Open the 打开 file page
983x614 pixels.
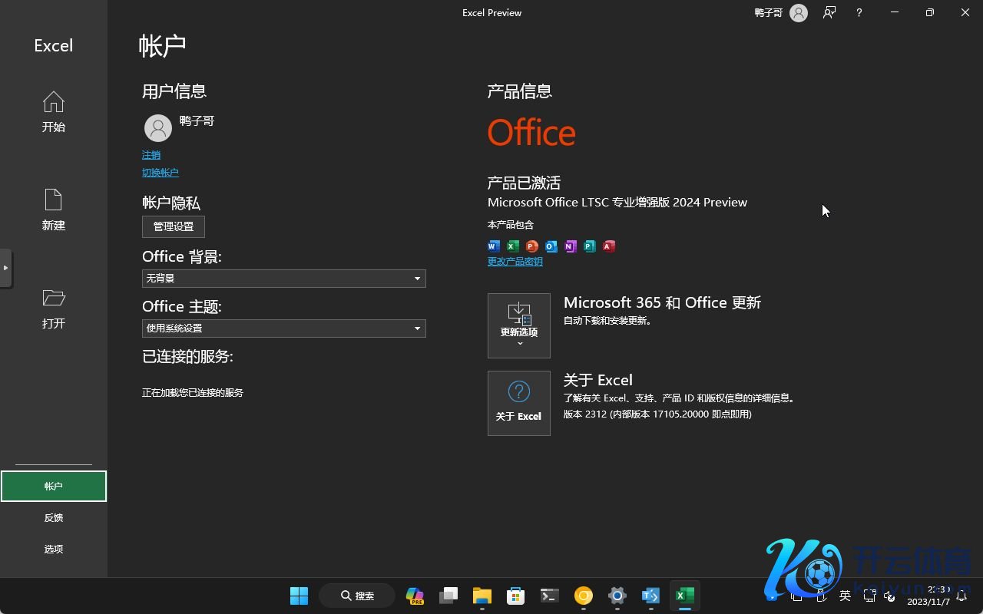point(54,309)
